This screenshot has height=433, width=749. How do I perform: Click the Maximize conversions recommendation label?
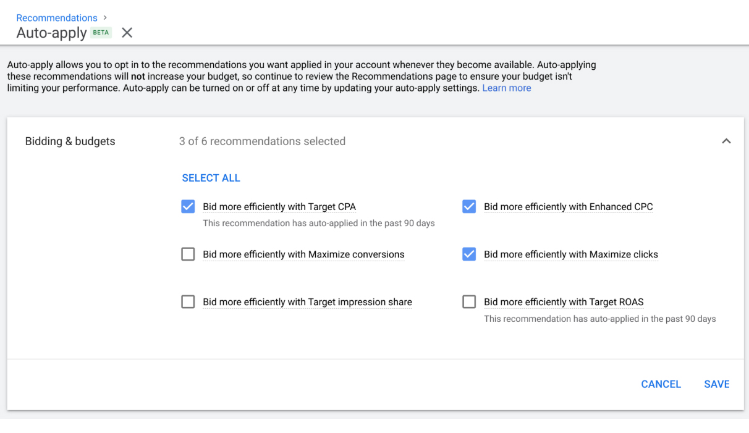click(x=303, y=254)
